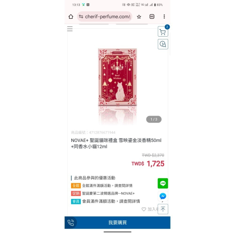
Task: Open the hamburger site menu
Action: 70,29
